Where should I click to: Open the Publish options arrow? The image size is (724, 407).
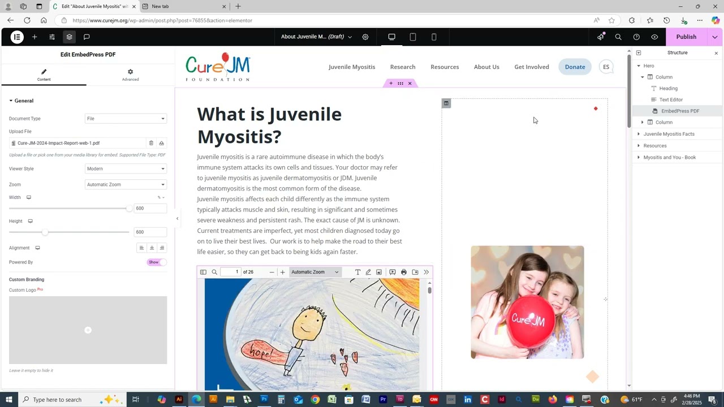(715, 37)
